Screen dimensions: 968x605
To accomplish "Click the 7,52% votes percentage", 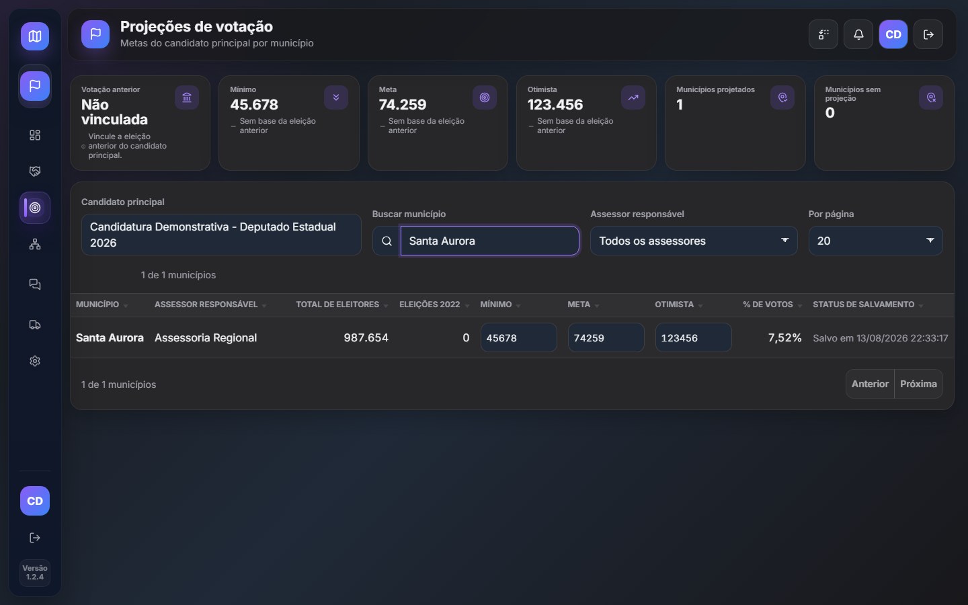I will point(784,337).
